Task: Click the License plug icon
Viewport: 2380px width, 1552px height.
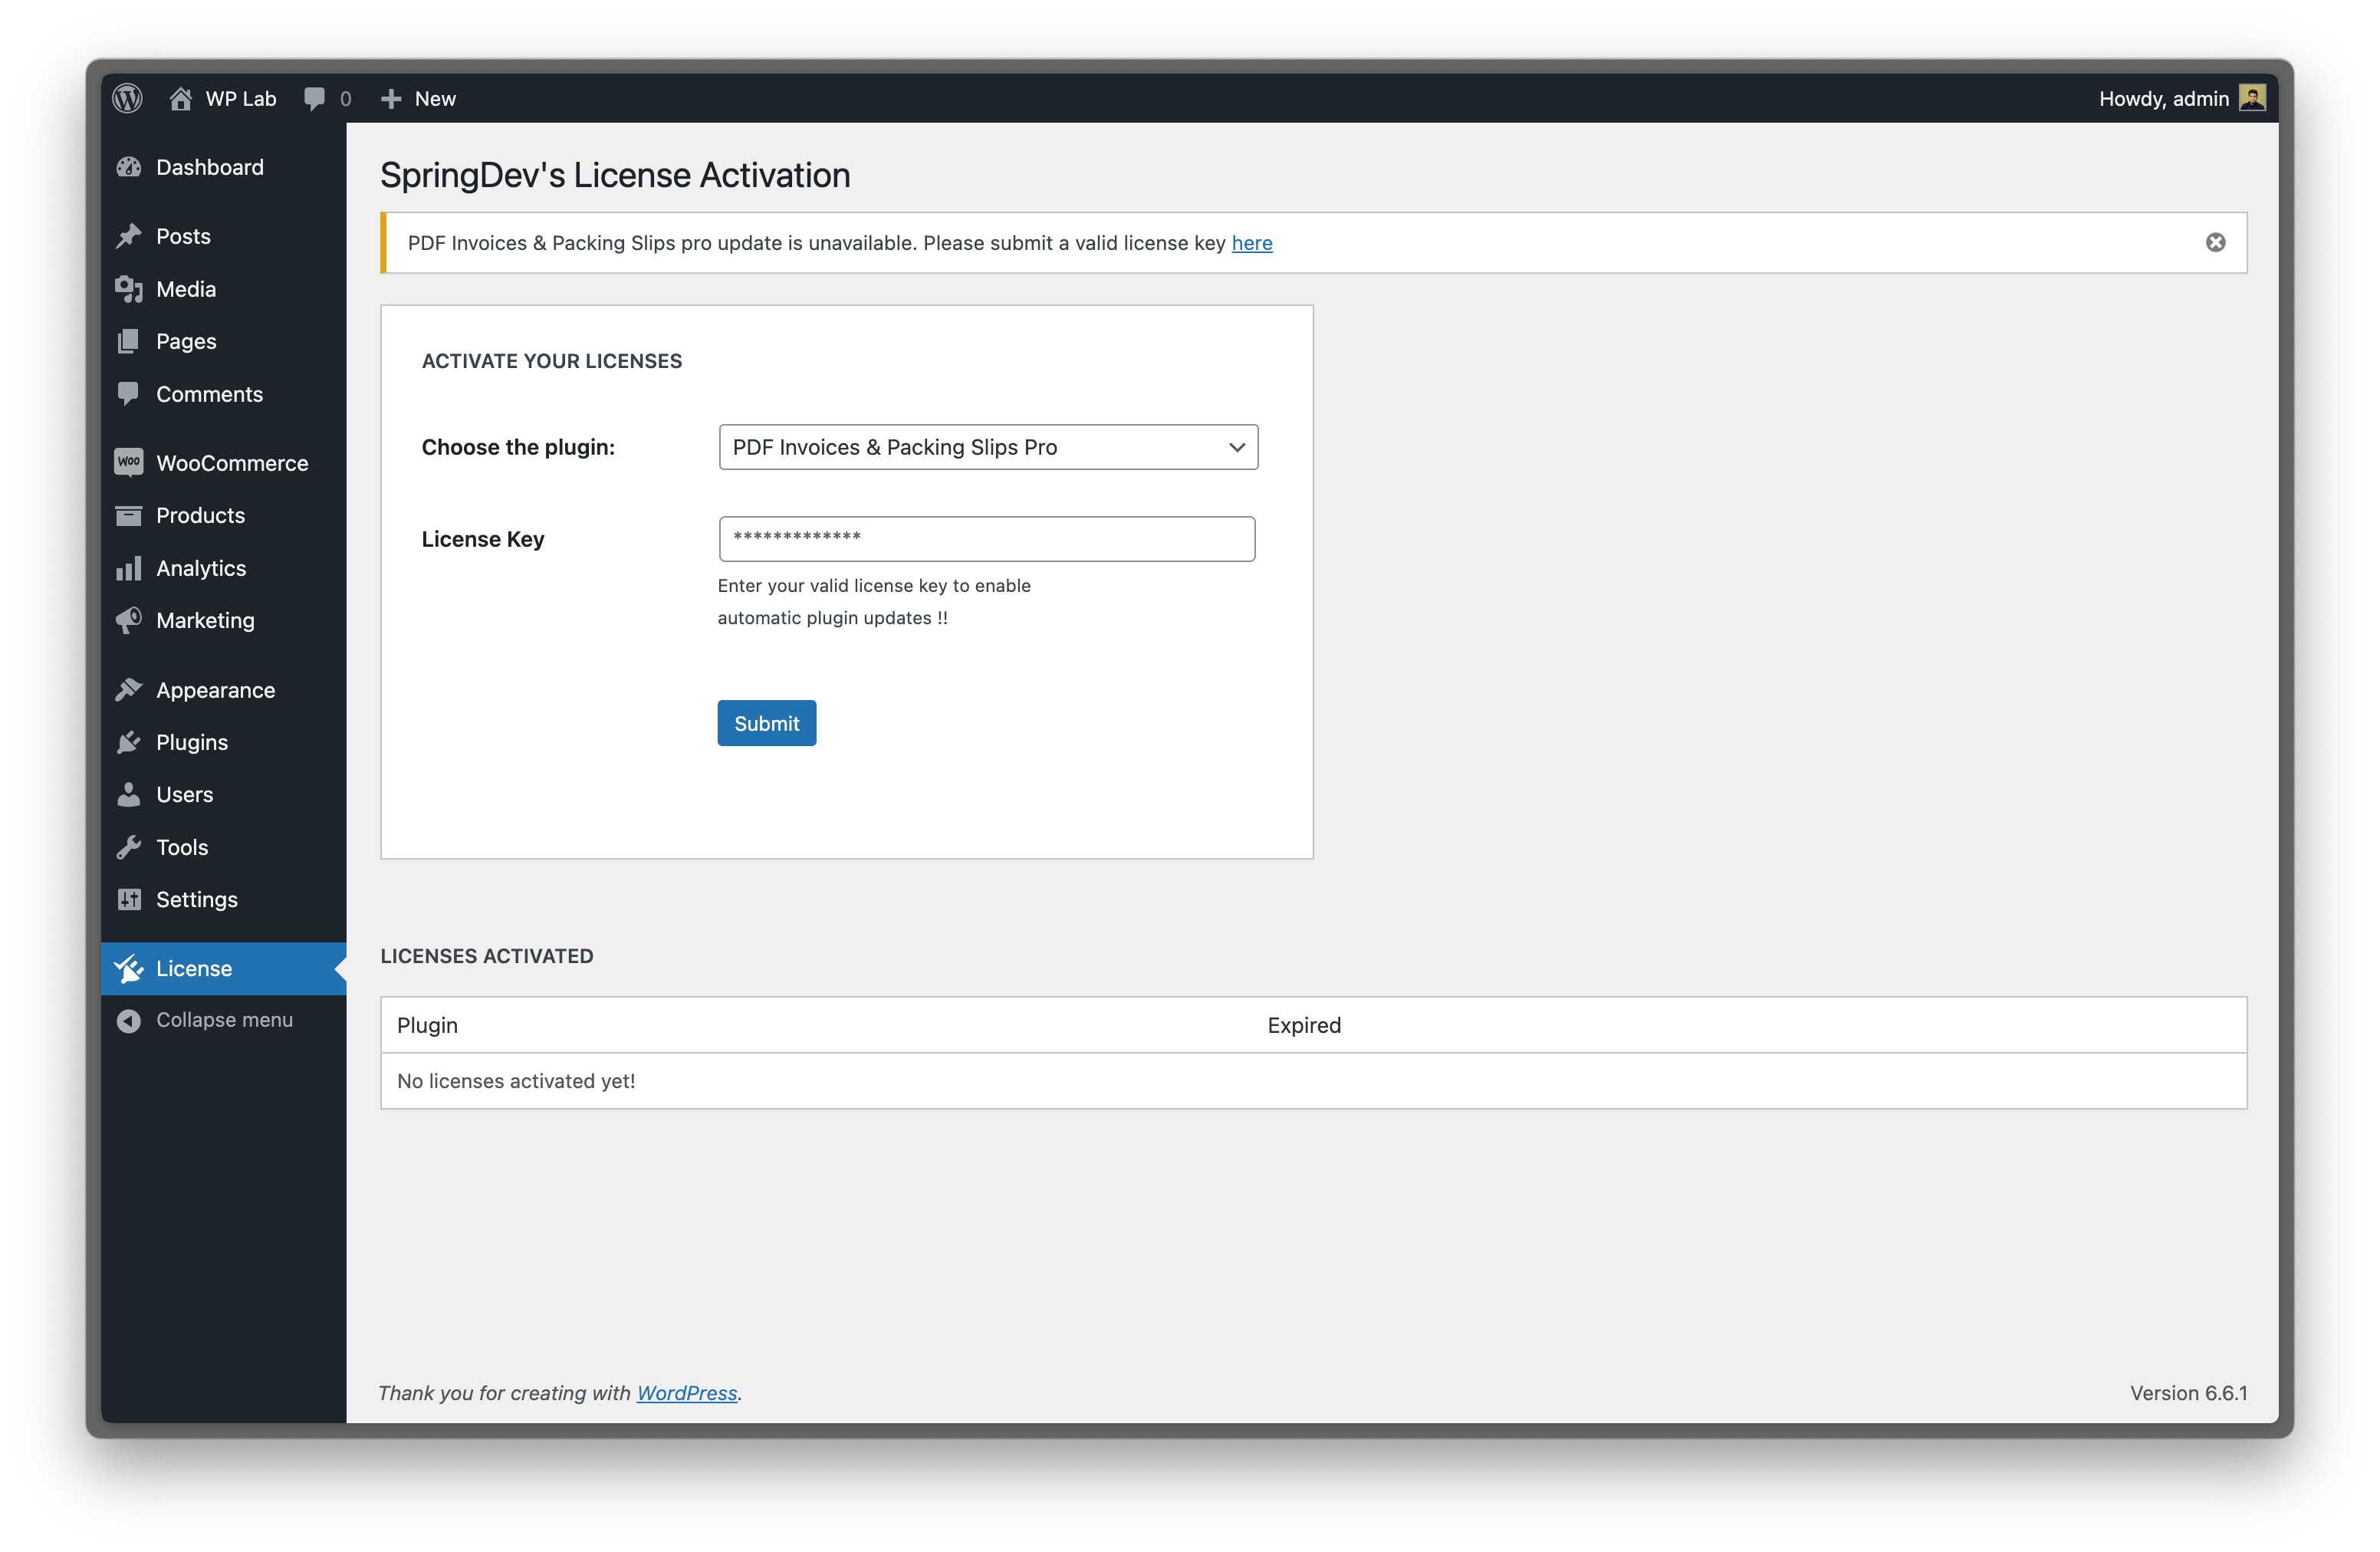Action: coord(129,968)
